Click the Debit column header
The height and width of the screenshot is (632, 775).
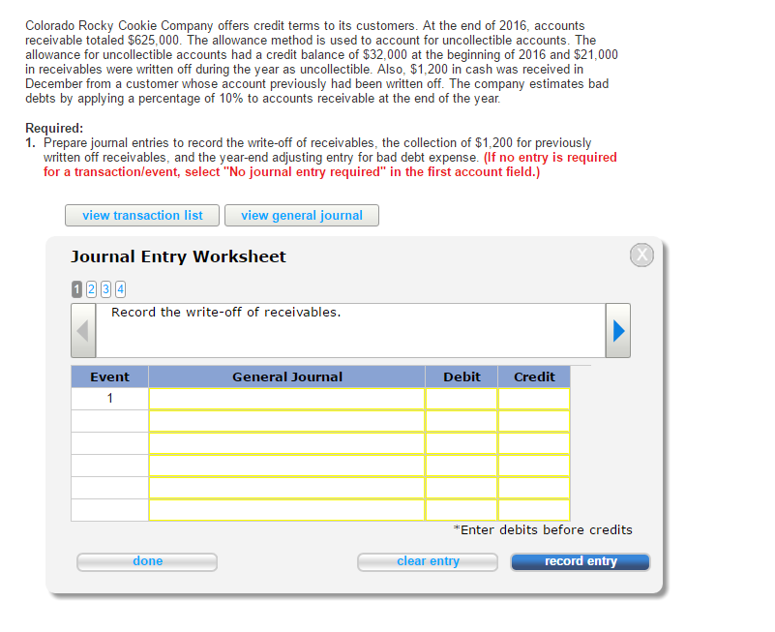[462, 376]
